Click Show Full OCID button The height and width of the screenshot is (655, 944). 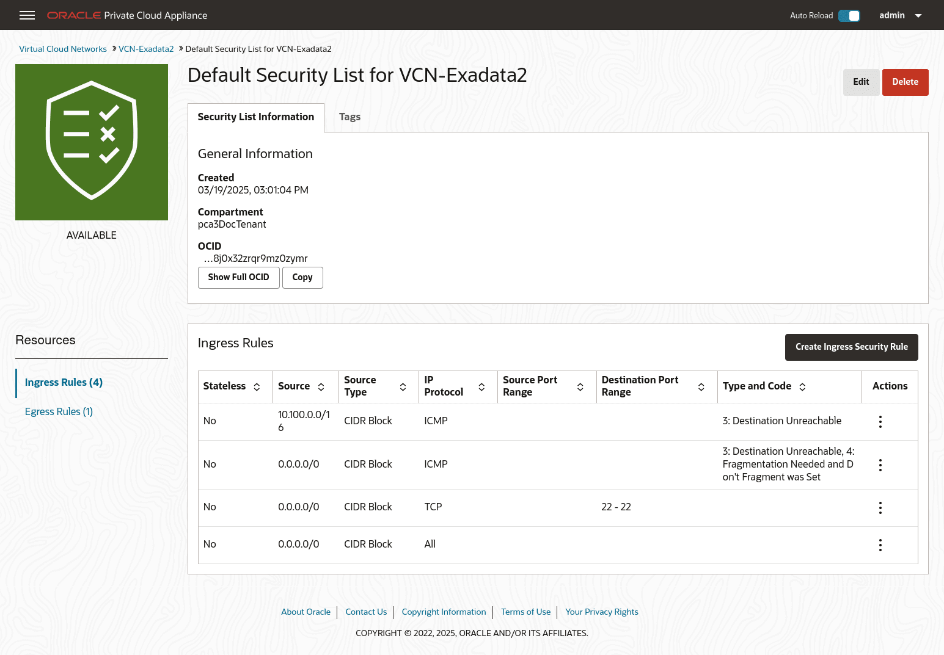pyautogui.click(x=238, y=277)
